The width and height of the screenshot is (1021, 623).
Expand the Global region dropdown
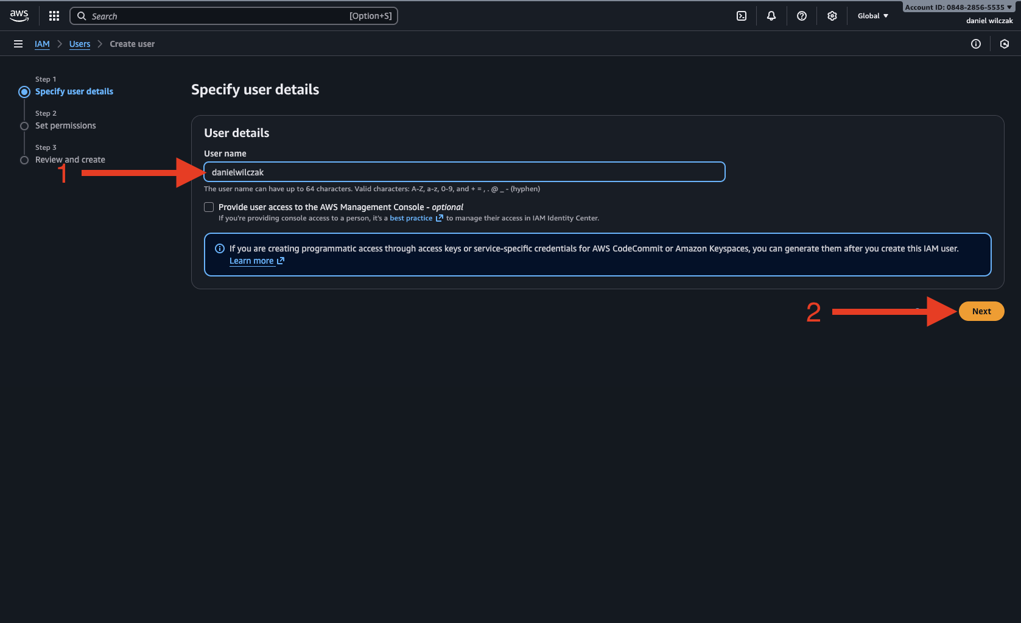coord(873,16)
